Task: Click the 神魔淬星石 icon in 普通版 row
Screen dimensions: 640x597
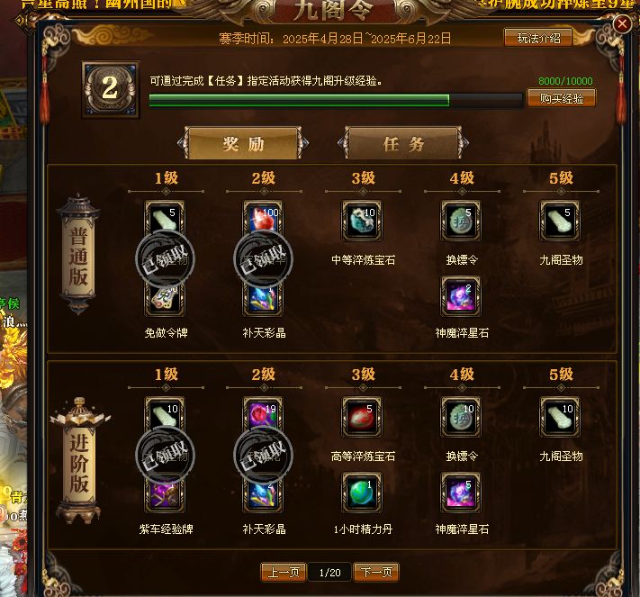Action: [461, 297]
